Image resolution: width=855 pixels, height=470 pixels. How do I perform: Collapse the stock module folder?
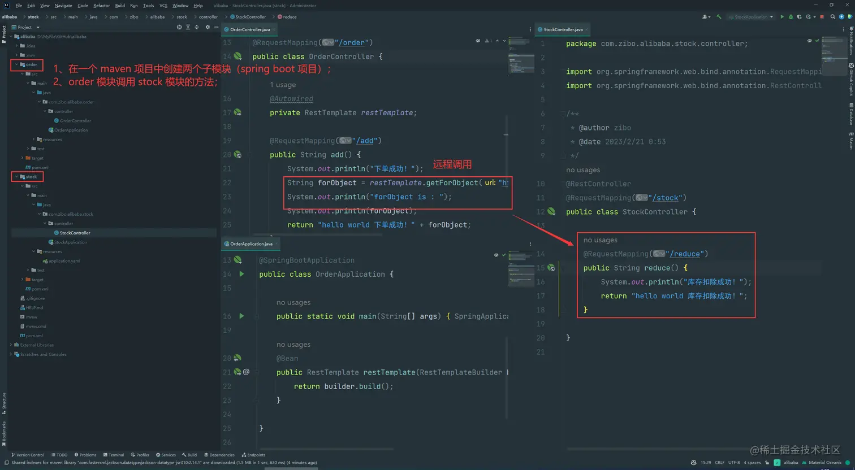point(16,177)
